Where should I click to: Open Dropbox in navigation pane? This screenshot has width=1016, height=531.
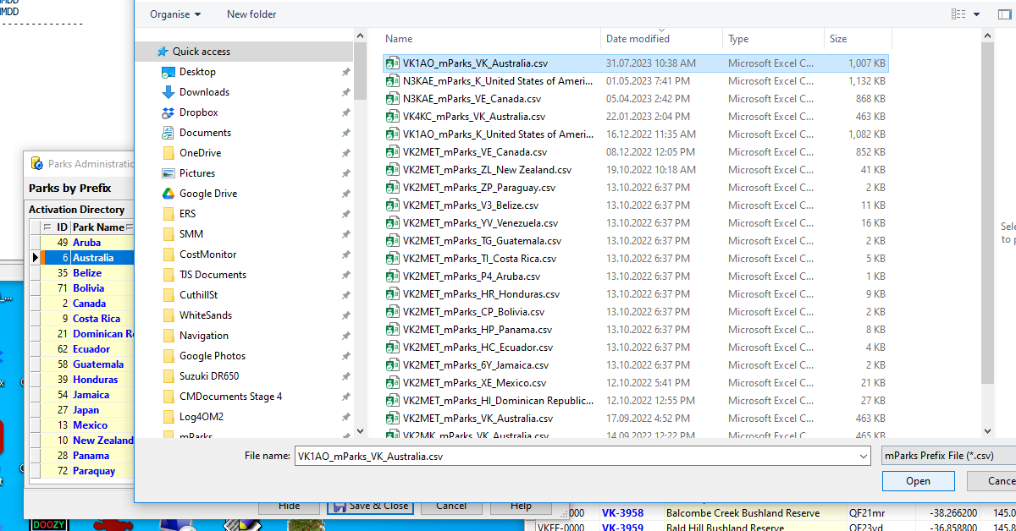tap(198, 112)
